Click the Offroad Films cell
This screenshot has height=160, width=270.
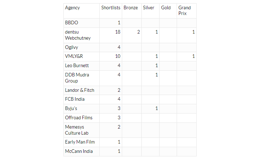click(x=82, y=118)
